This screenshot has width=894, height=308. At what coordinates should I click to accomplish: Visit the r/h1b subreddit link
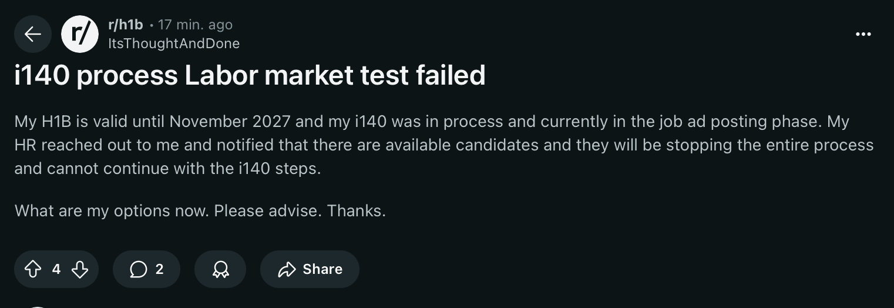click(126, 25)
